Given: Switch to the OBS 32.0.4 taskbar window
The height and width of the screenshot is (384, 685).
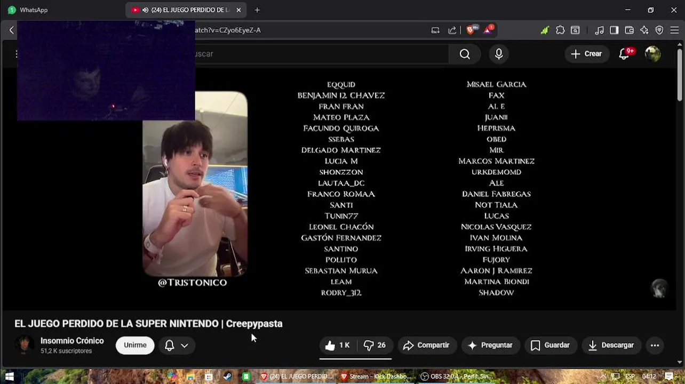Looking at the screenshot, I should click(457, 377).
